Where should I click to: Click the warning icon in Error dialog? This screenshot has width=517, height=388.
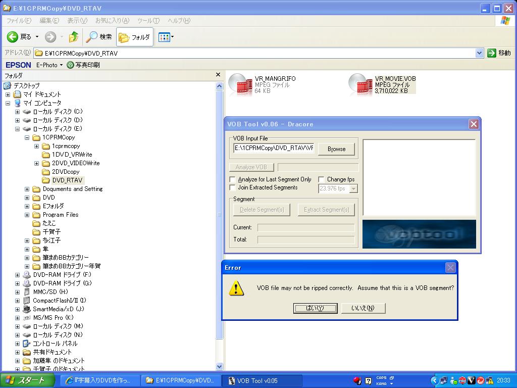click(x=236, y=288)
